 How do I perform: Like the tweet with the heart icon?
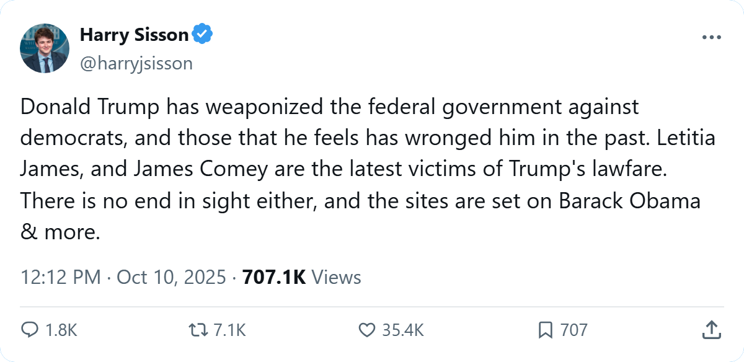[368, 330]
